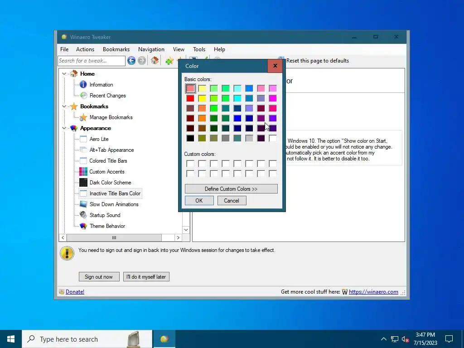This screenshot has width=464, height=348.
Task: Select the Appearance tree heading
Action: [95, 128]
